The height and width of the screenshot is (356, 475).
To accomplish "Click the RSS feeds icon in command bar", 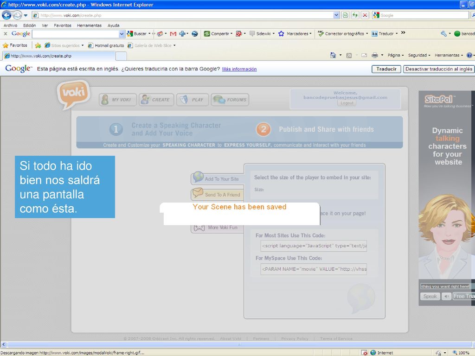I will coord(349,56).
